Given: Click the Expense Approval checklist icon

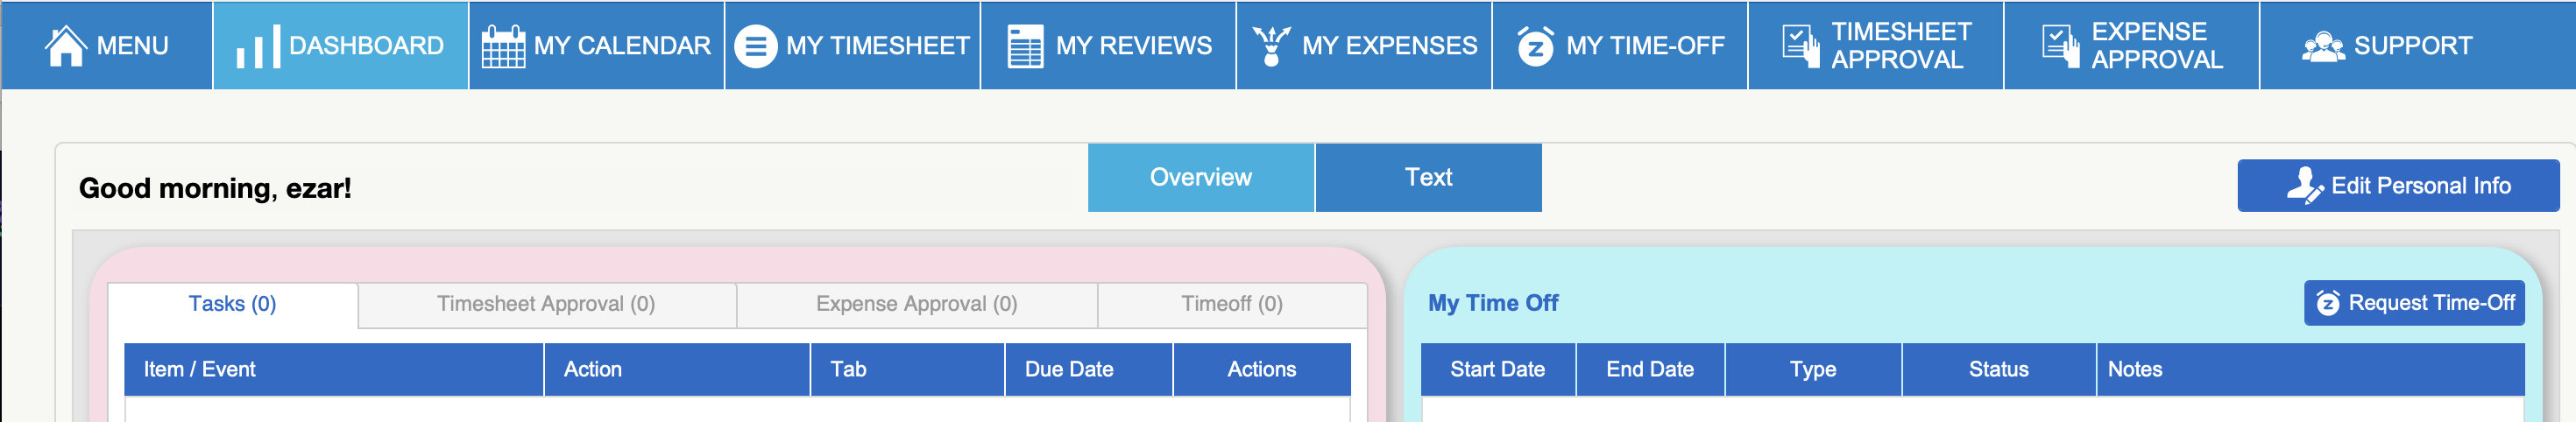Looking at the screenshot, I should pos(2060,47).
